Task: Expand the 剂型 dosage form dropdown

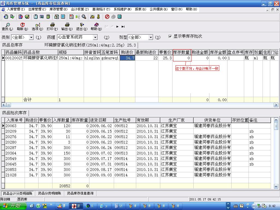Action: point(150,37)
